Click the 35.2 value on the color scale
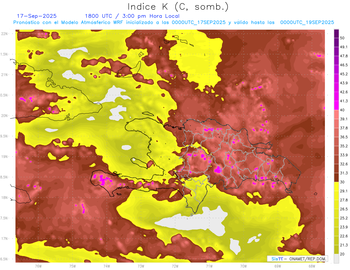This screenshot has height=270, width=350. pyautogui.click(x=344, y=146)
